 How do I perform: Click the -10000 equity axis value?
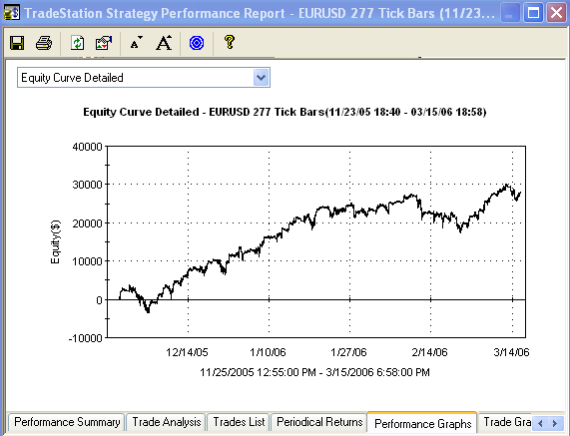86,338
